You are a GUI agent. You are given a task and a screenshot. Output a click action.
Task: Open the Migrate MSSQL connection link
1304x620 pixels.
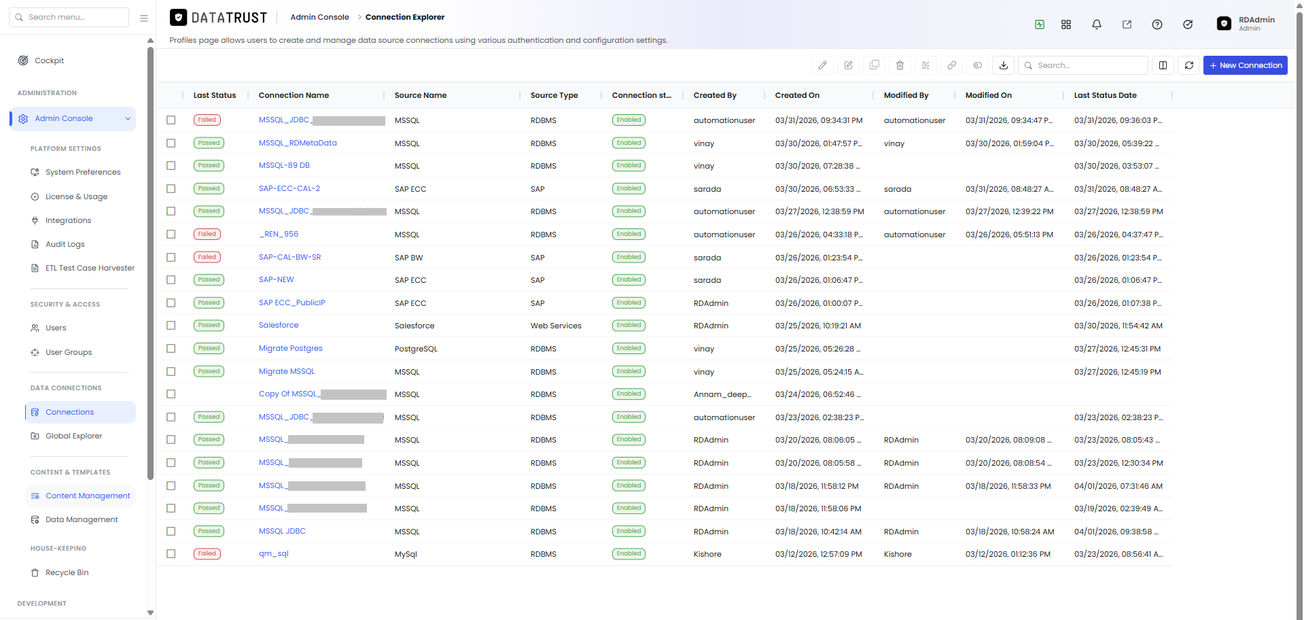tap(287, 371)
